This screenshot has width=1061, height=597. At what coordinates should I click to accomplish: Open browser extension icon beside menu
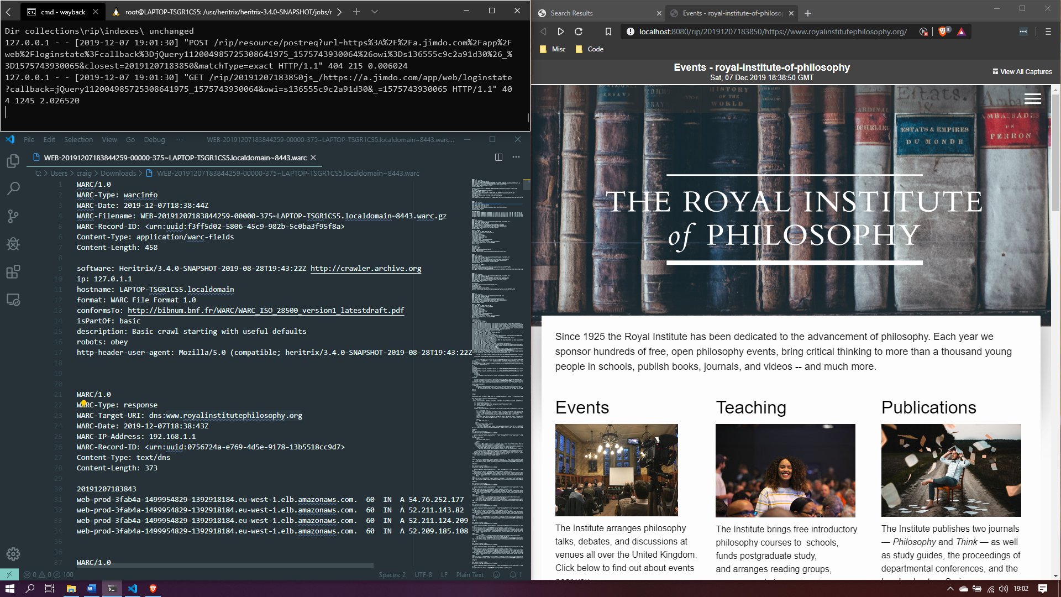[x=1023, y=32]
